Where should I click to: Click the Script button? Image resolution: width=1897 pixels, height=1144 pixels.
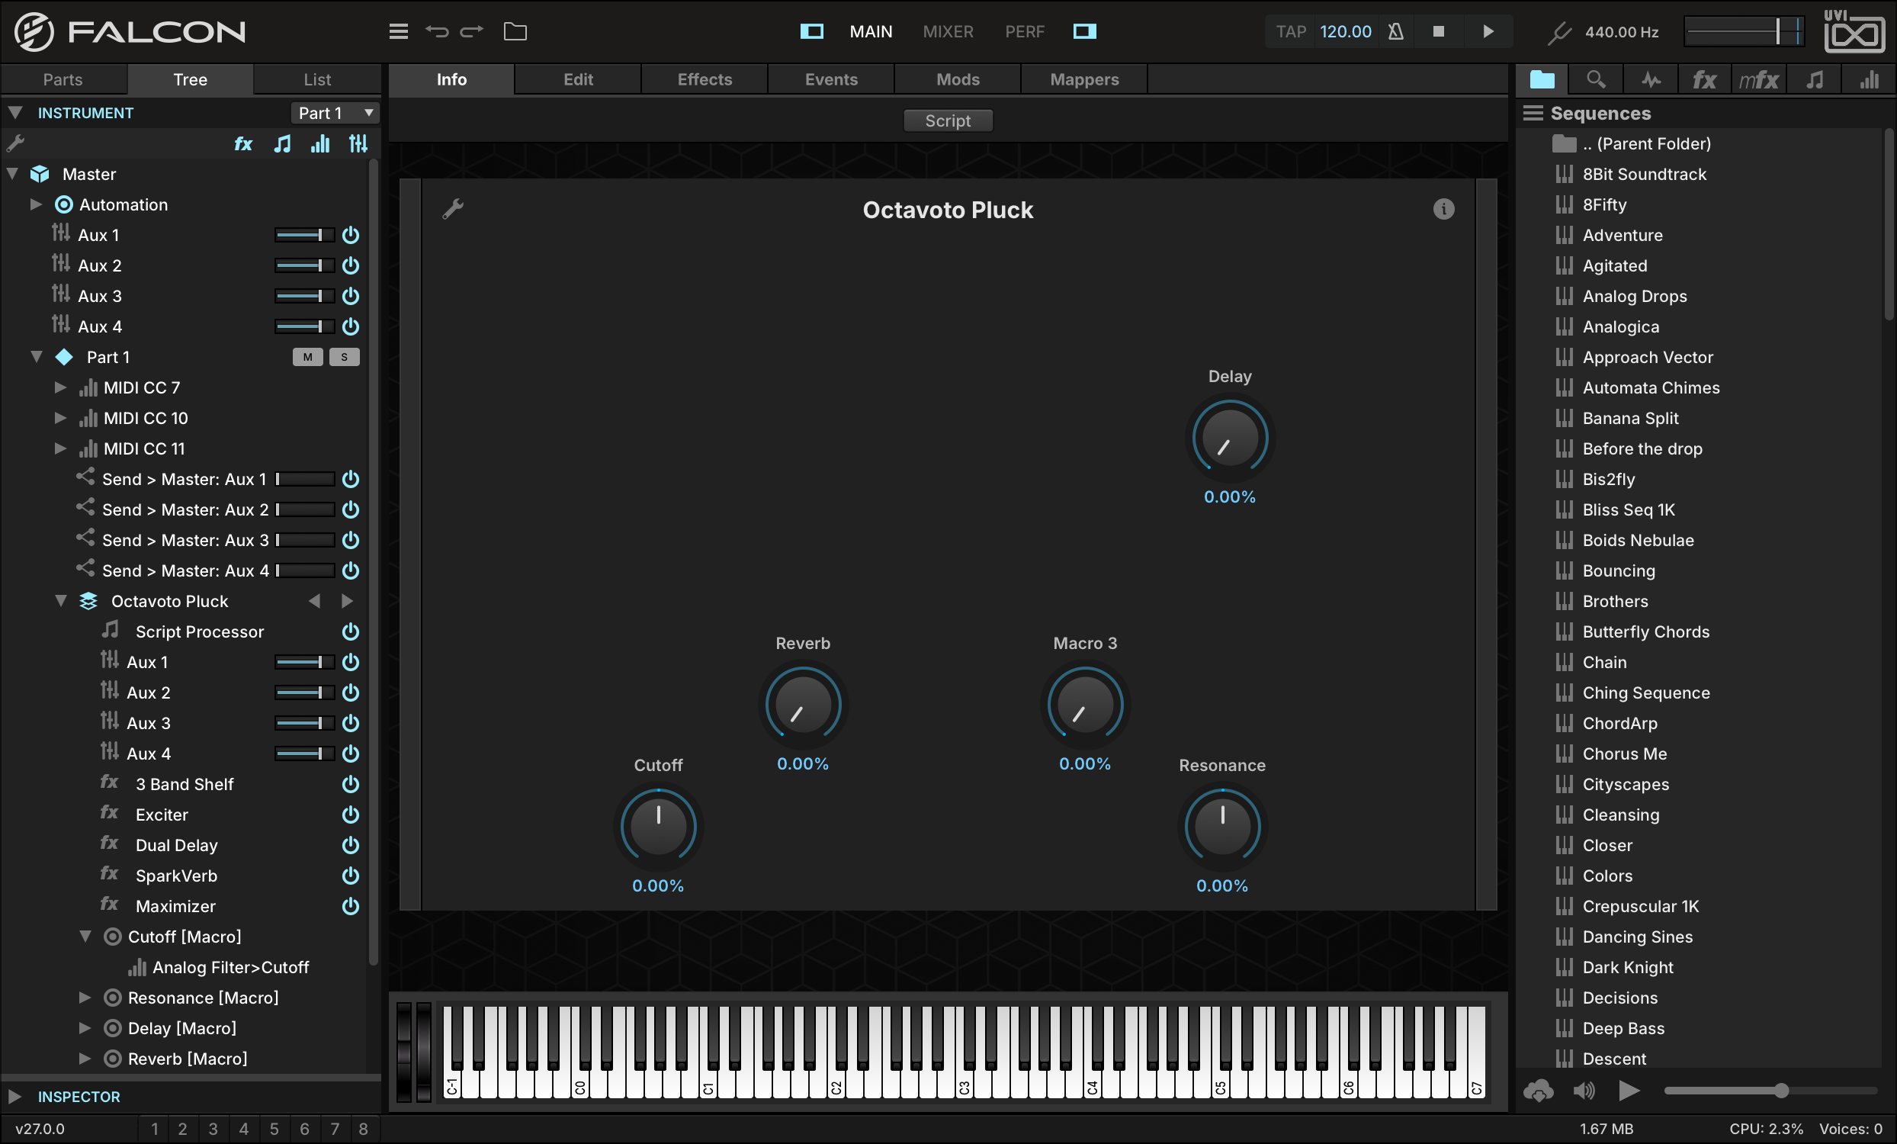[x=948, y=121]
